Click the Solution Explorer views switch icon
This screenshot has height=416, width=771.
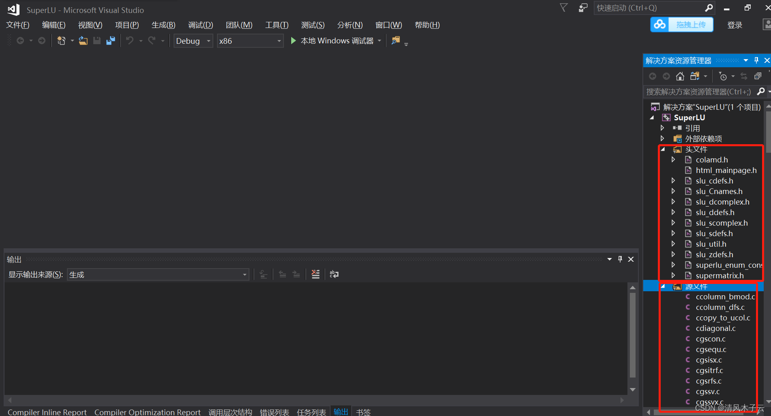(695, 76)
